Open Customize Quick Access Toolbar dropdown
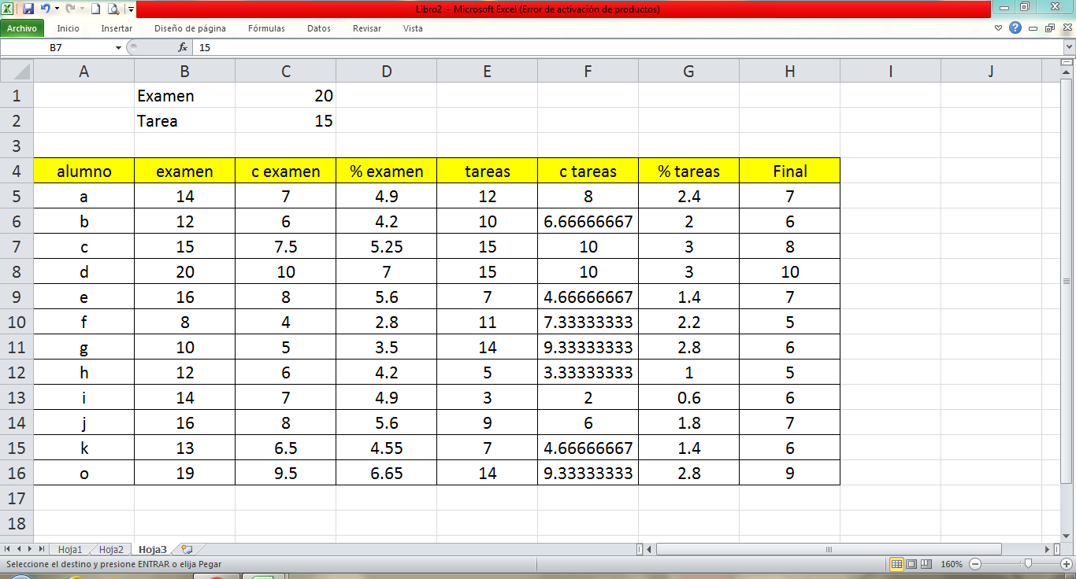1076x579 pixels. pyautogui.click(x=130, y=9)
